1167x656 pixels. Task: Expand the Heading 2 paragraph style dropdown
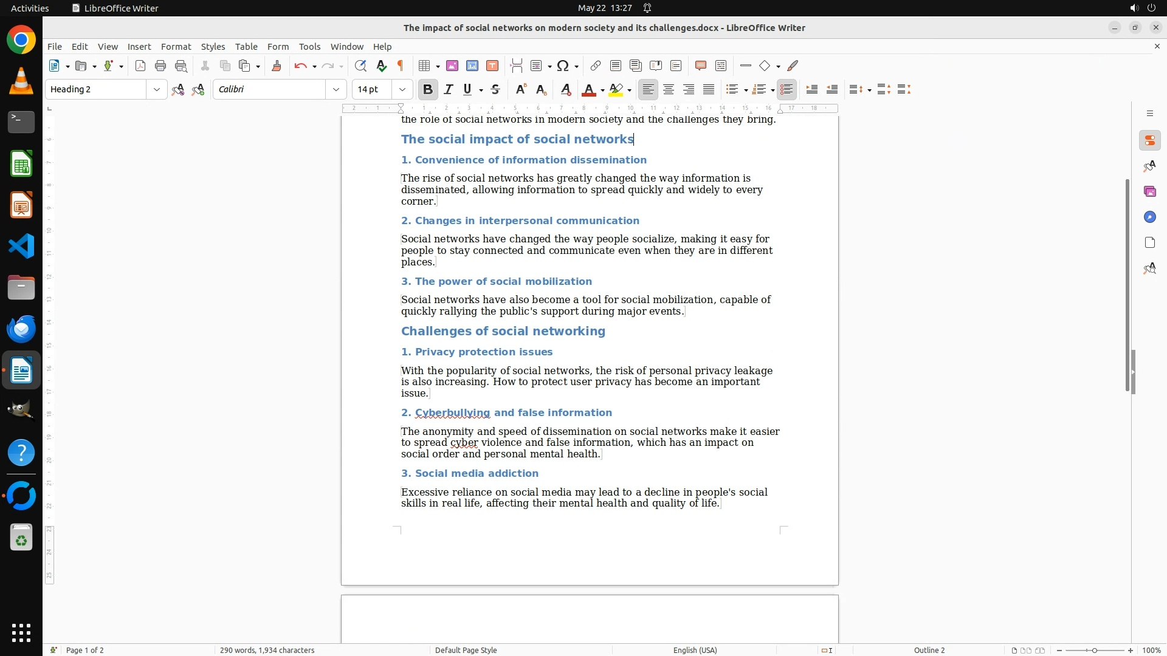(157, 89)
